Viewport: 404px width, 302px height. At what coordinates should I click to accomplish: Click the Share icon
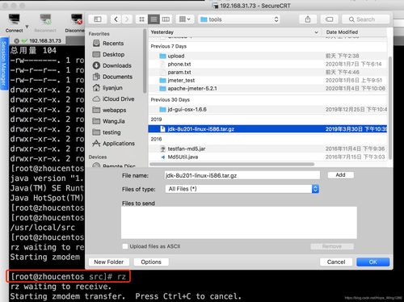pos(308,19)
